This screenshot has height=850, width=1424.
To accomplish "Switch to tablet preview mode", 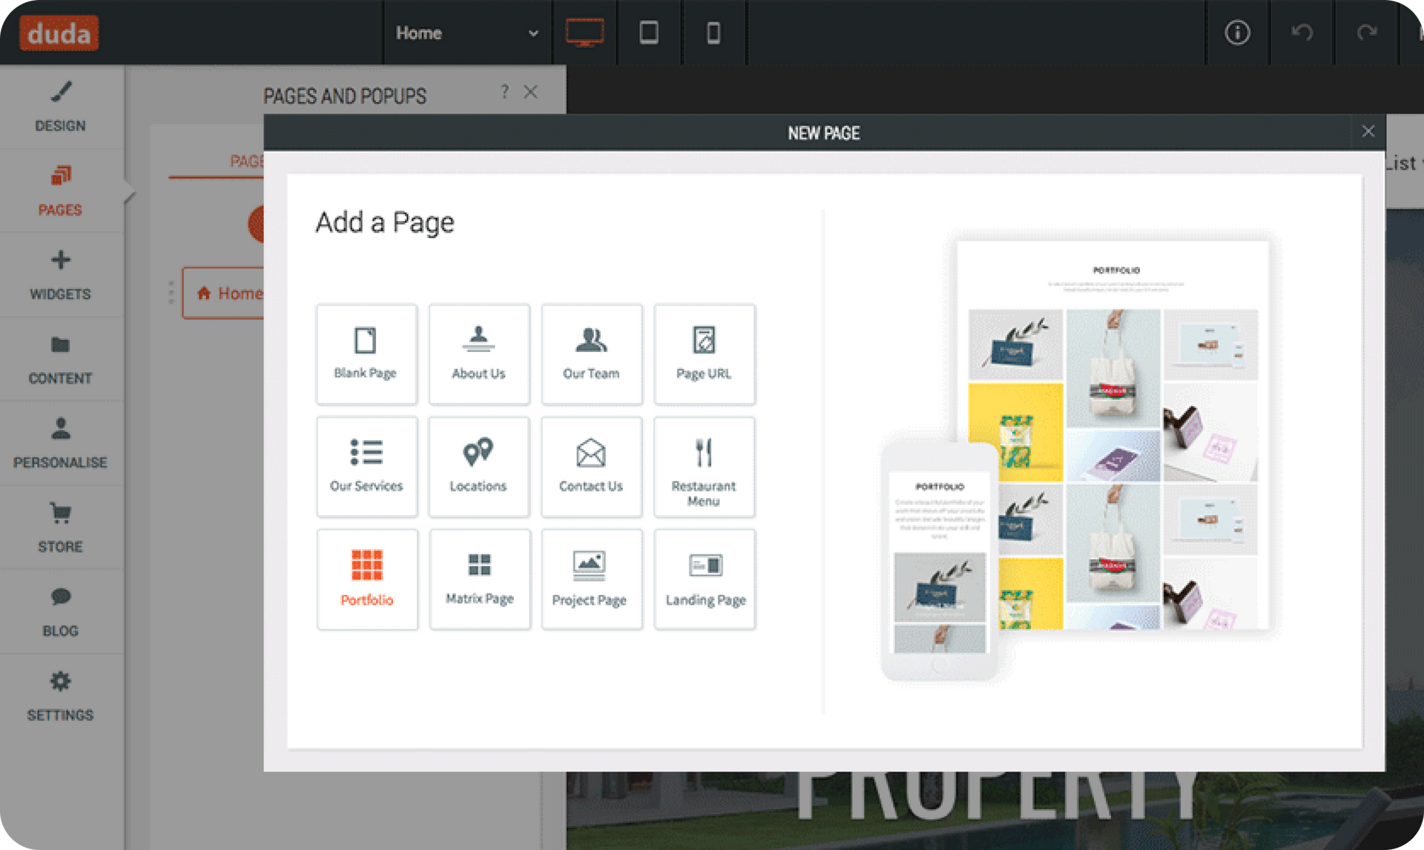I will tap(649, 33).
